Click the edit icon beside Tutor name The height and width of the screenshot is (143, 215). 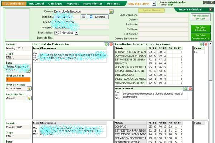click(28, 70)
